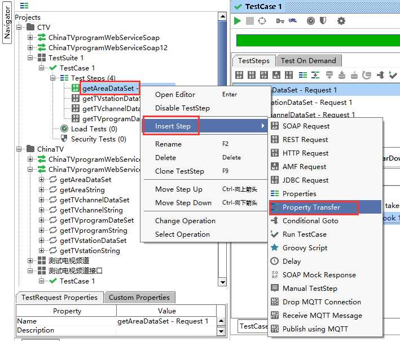
Task: Click the list icon above Projects tree
Action: (x=24, y=5)
